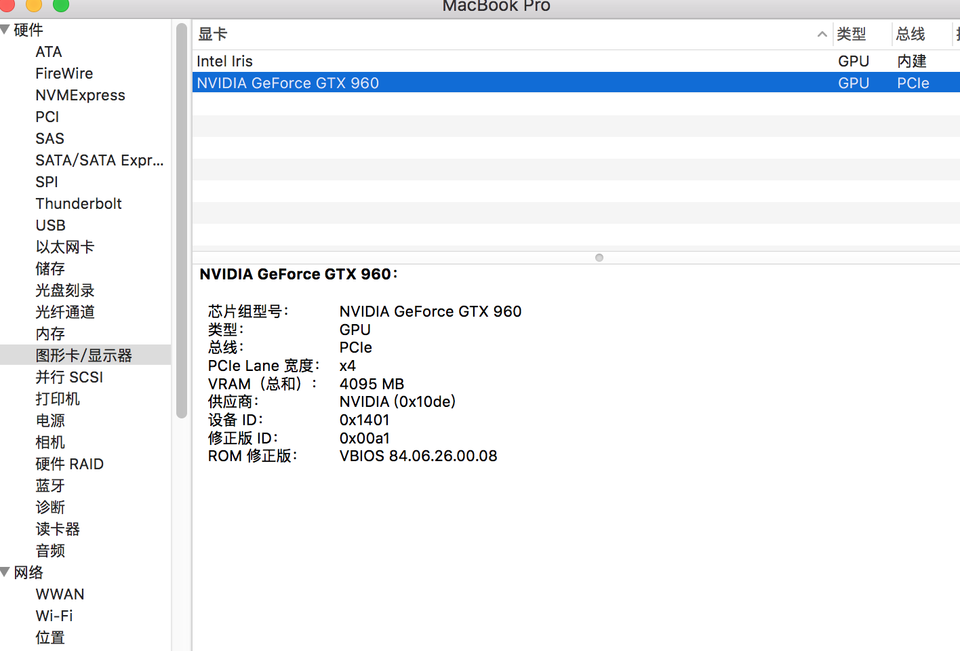Click the device ID value 0x1401
This screenshot has width=960, height=651.
coord(365,420)
